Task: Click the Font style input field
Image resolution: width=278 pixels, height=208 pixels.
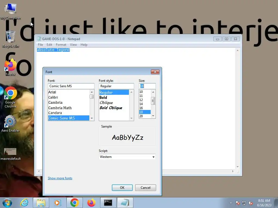Action: tap(116, 86)
